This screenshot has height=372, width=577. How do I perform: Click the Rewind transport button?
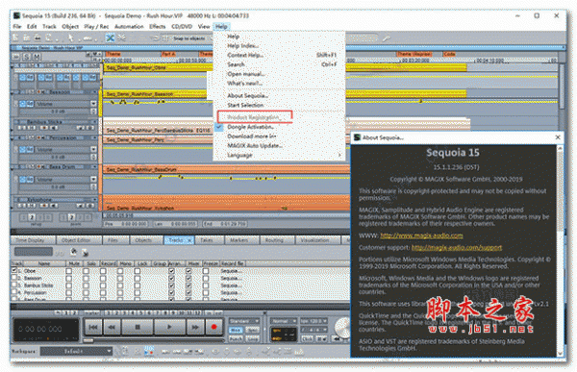coord(112,327)
